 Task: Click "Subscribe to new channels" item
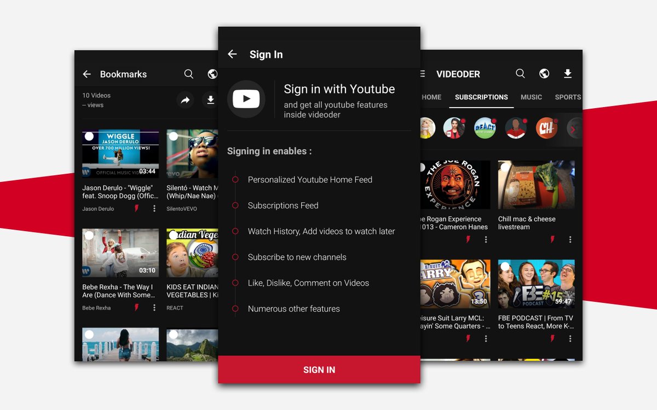click(297, 257)
